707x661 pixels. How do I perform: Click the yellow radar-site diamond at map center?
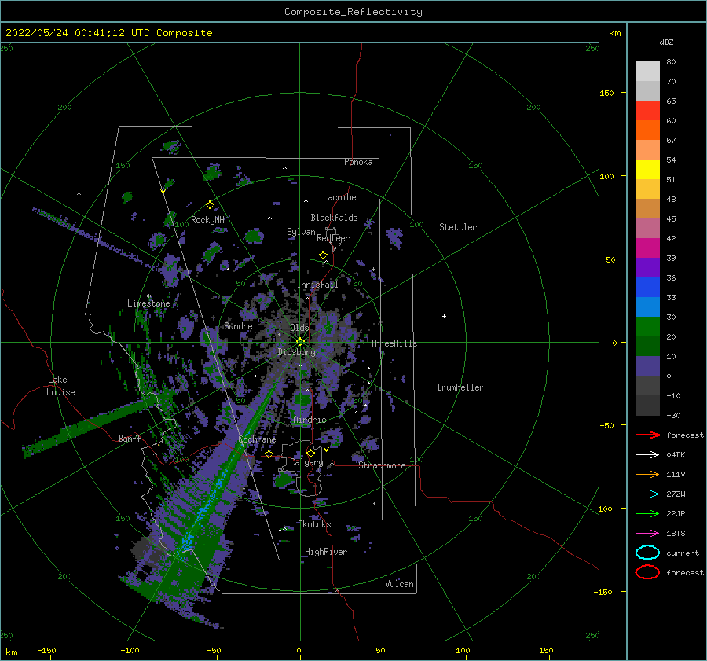[300, 342]
